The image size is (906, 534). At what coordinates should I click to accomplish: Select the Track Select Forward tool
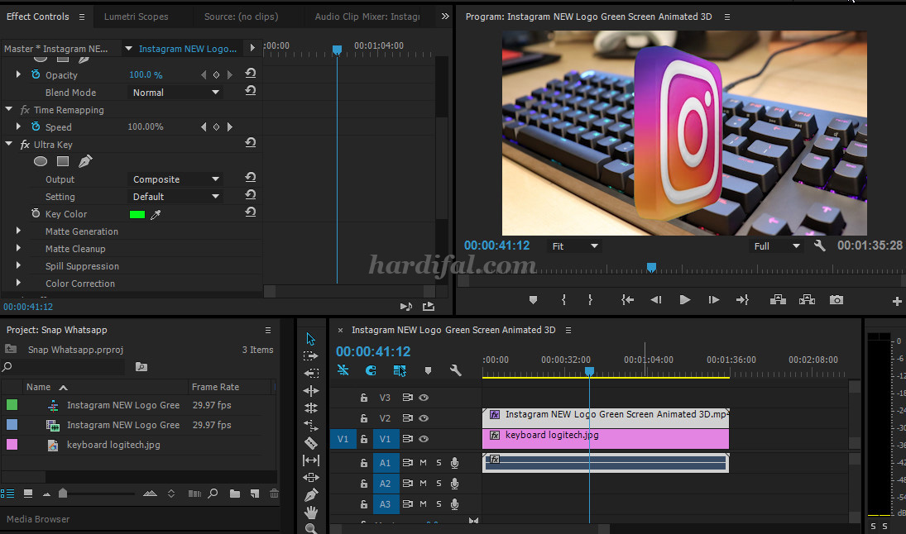311,356
